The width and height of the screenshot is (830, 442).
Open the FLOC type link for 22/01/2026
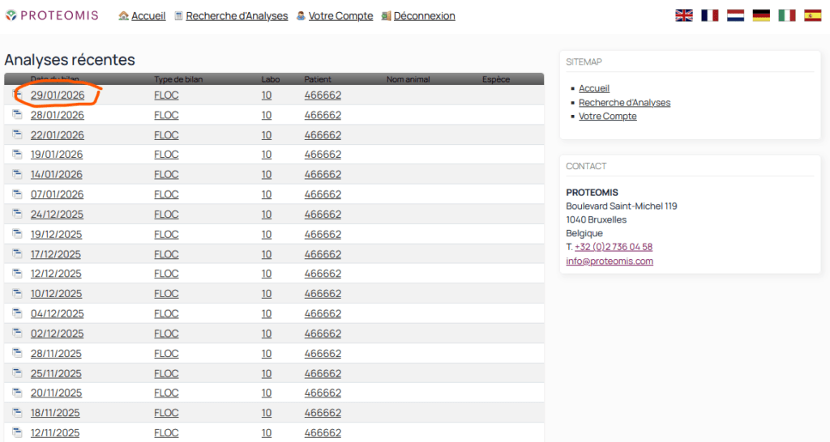(x=166, y=135)
